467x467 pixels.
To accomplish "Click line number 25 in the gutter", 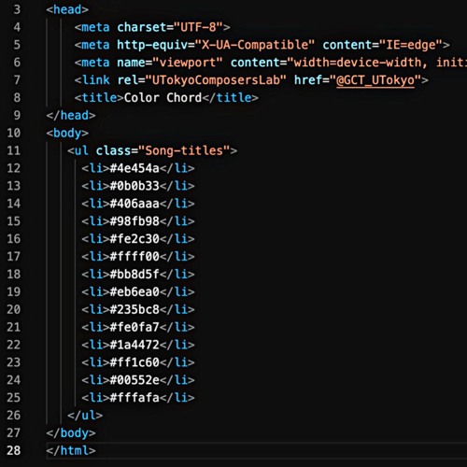I will 13,398.
